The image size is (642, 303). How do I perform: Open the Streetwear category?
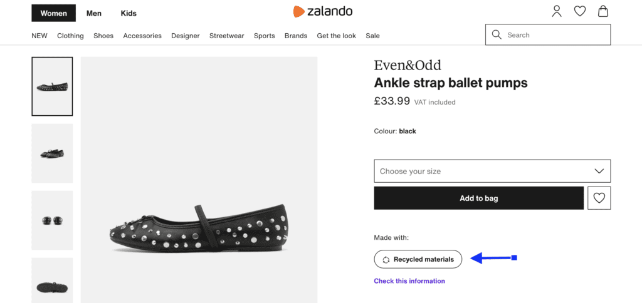pos(226,36)
